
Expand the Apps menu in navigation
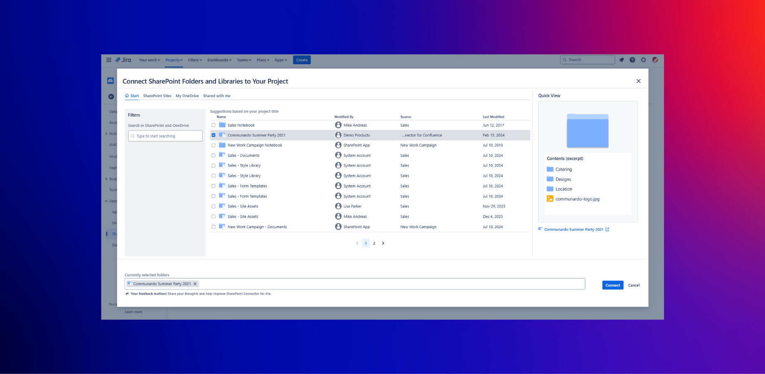pyautogui.click(x=281, y=60)
